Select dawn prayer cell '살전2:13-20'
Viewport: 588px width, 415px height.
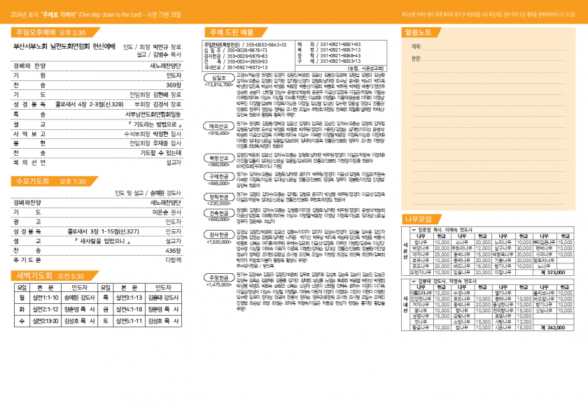click(45, 321)
